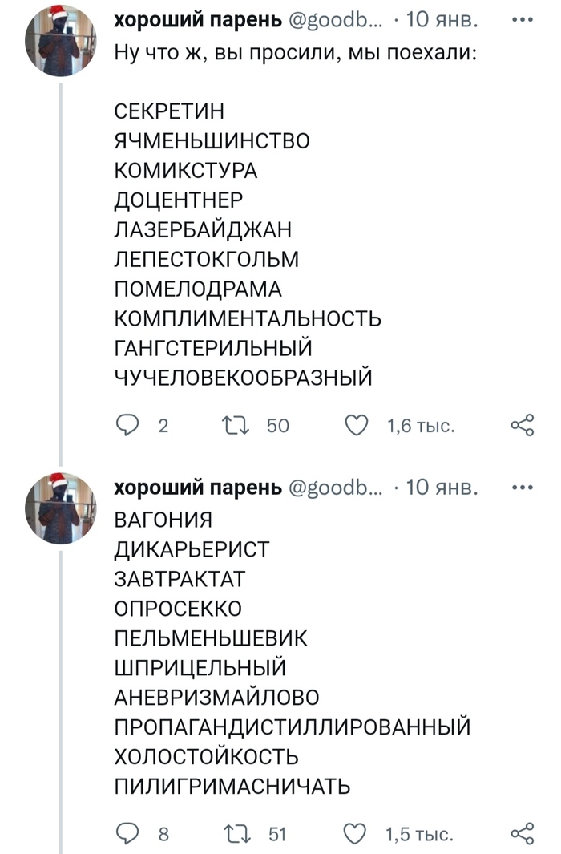This screenshot has height=854, width=561.
Task: Open хороший парень profile from second tweet name
Action: pos(198,488)
